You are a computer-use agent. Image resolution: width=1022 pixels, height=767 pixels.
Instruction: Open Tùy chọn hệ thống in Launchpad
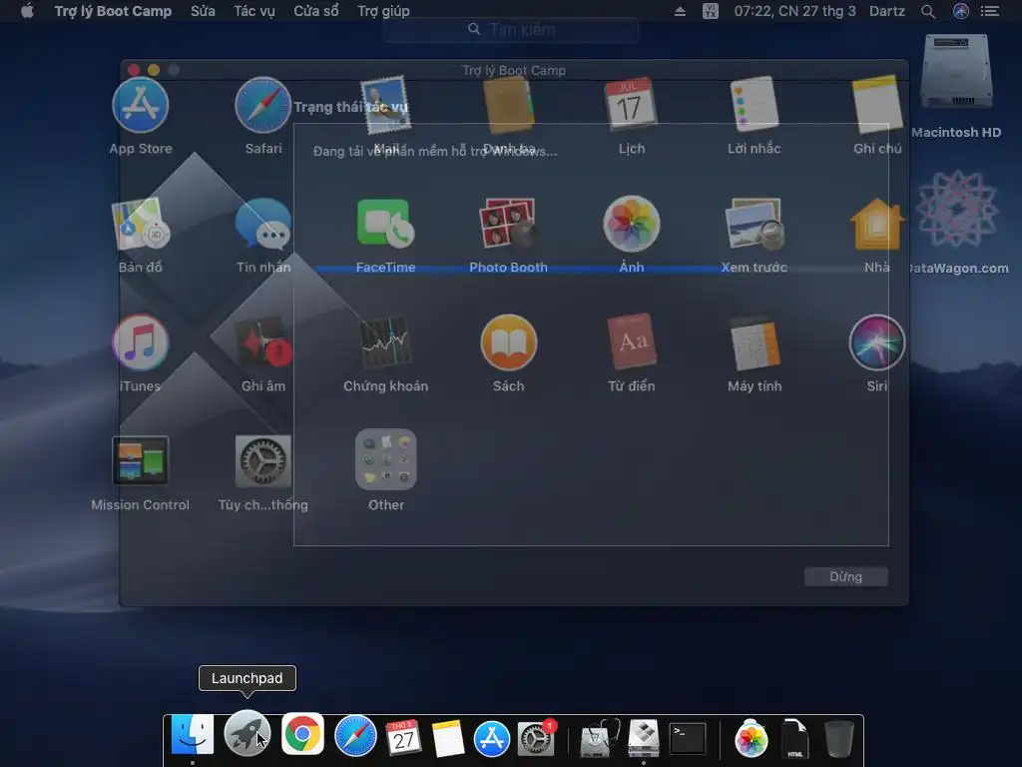[262, 461]
